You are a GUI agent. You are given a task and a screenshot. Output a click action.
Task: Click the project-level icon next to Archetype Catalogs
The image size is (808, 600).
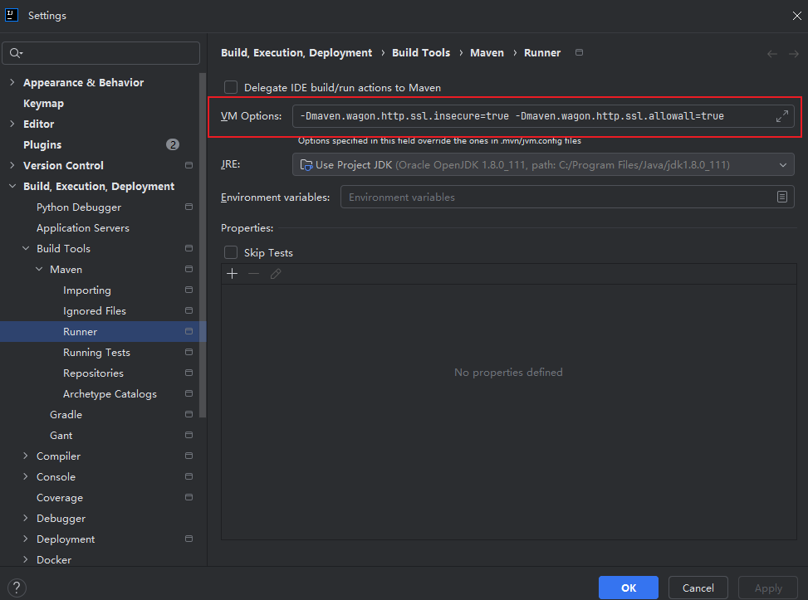coord(189,393)
